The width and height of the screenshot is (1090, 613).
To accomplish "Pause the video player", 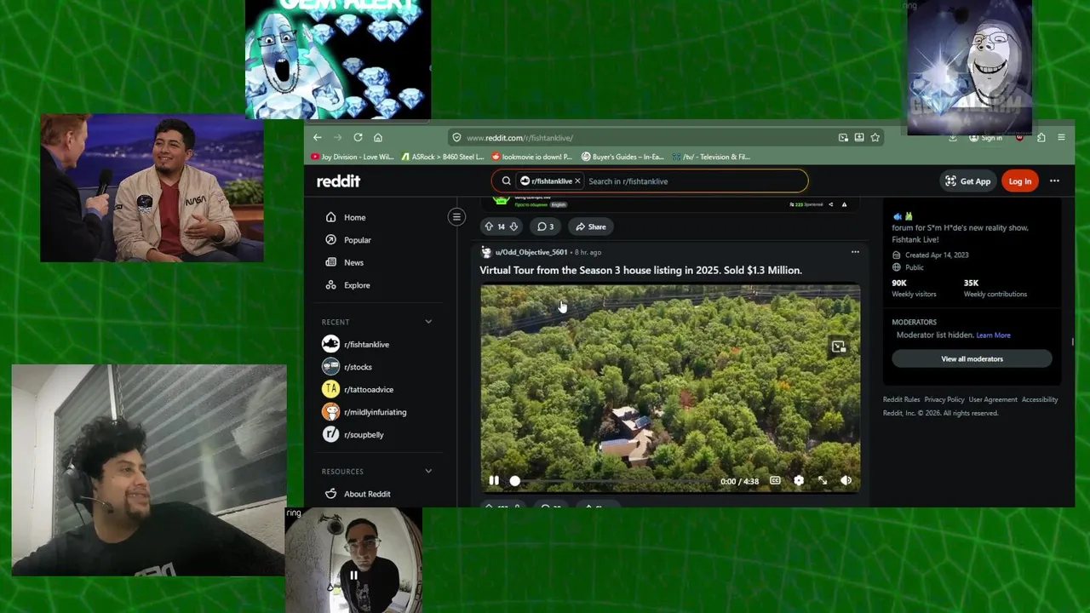I will pos(494,481).
